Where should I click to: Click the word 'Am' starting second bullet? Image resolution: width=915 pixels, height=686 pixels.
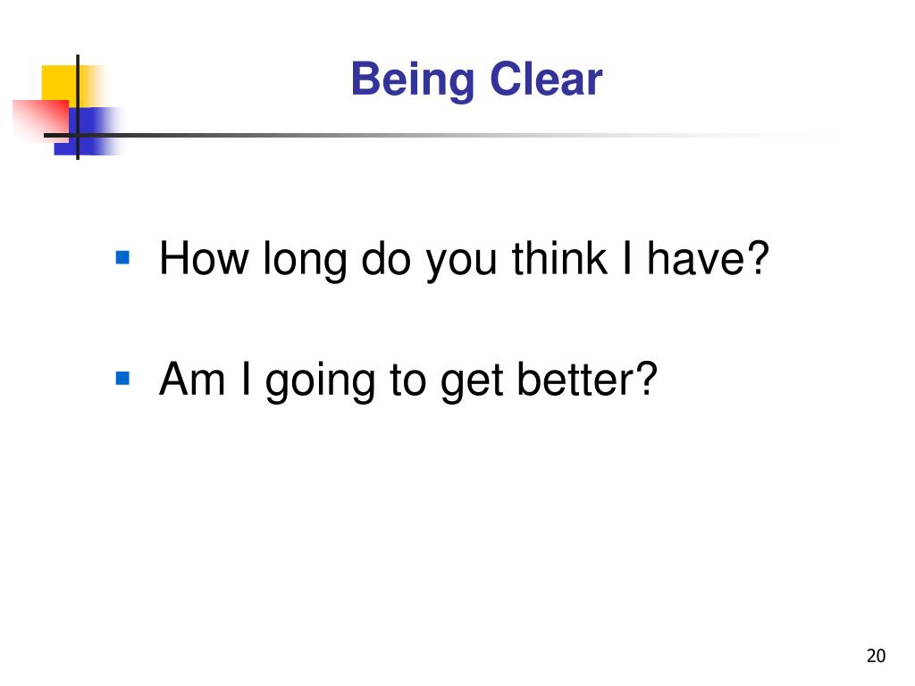[192, 379]
